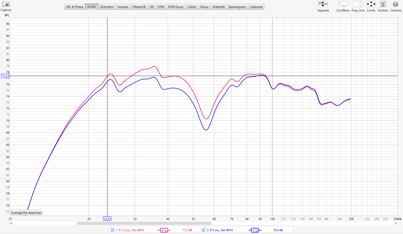This screenshot has width=403, height=234.
Task: Select the Distortion tab
Action: pos(107,7)
